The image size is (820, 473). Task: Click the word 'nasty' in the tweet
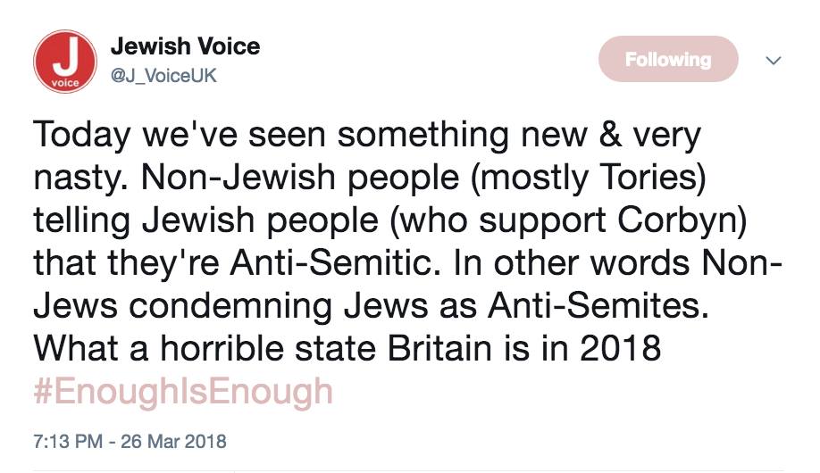pos(81,178)
